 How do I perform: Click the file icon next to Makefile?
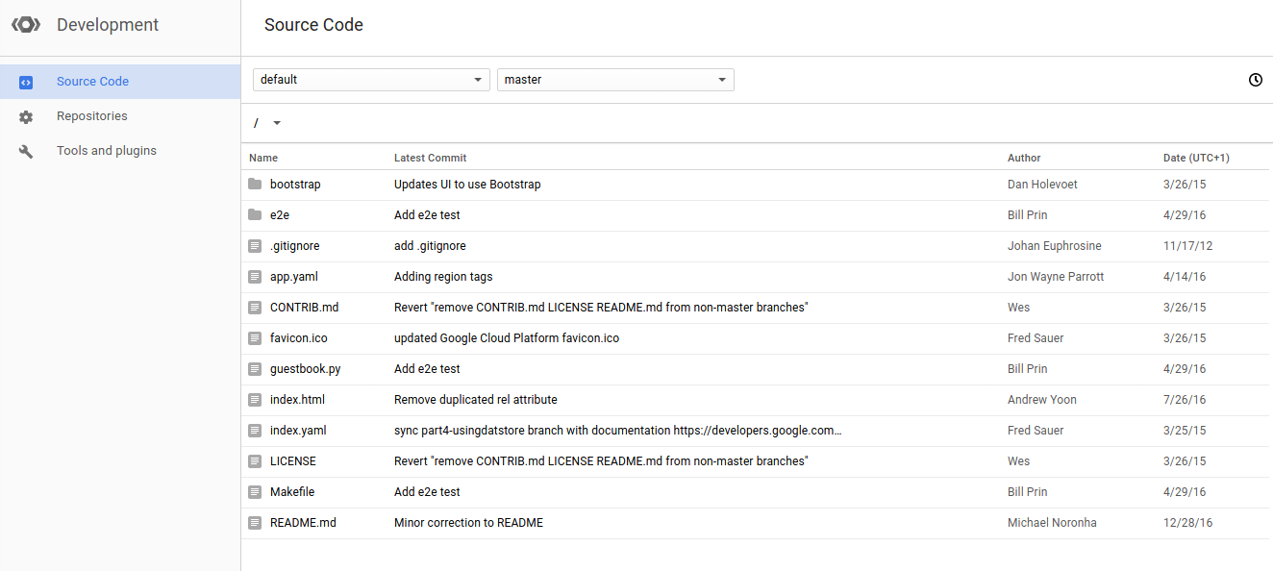[x=255, y=492]
